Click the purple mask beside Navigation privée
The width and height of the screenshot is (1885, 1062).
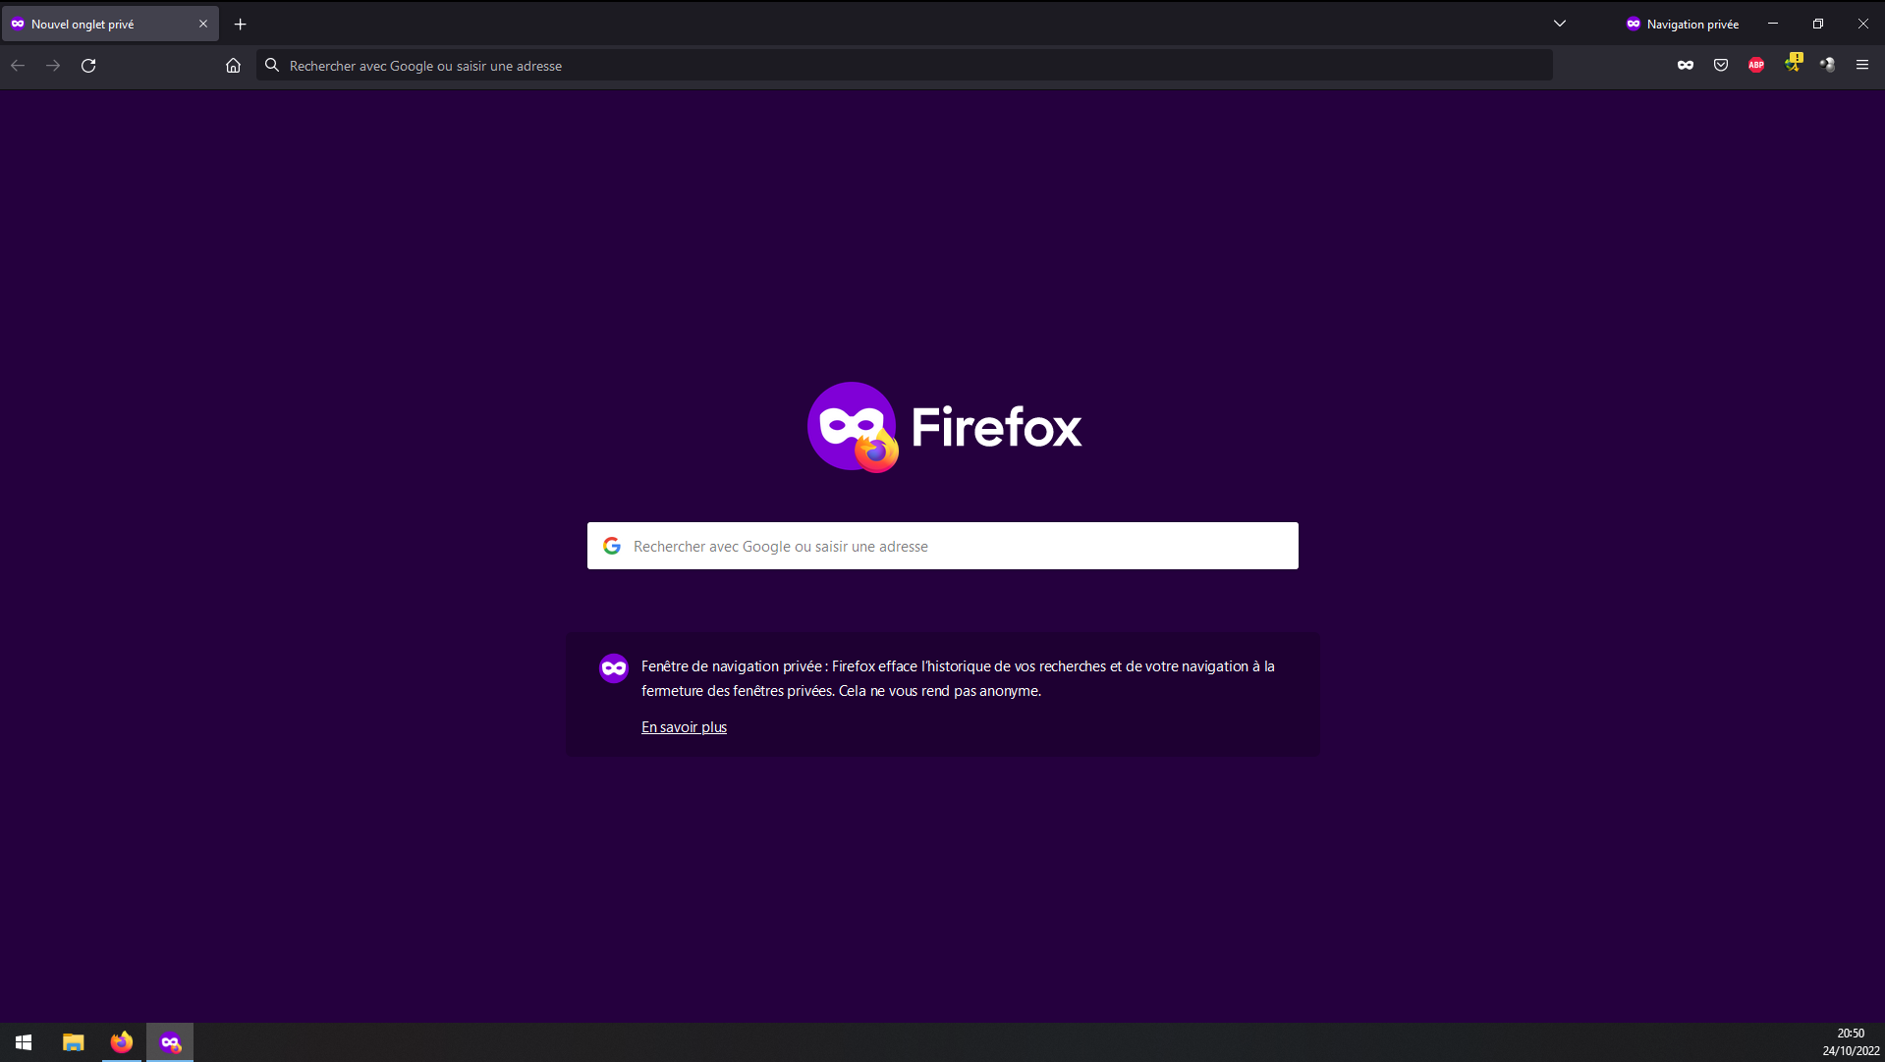(1634, 25)
